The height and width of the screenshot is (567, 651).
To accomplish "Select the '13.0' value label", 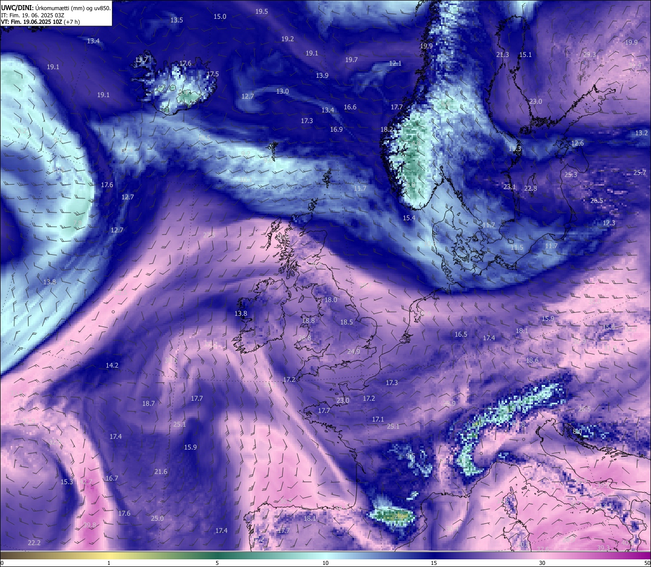I will 282,92.
